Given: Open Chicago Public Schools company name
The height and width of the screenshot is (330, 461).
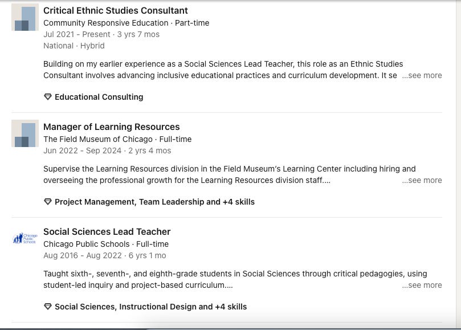Looking at the screenshot, I should click(x=87, y=244).
